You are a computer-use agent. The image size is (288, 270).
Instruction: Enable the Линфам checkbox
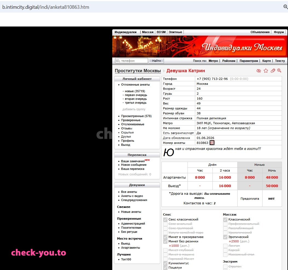pyautogui.click(x=225, y=246)
